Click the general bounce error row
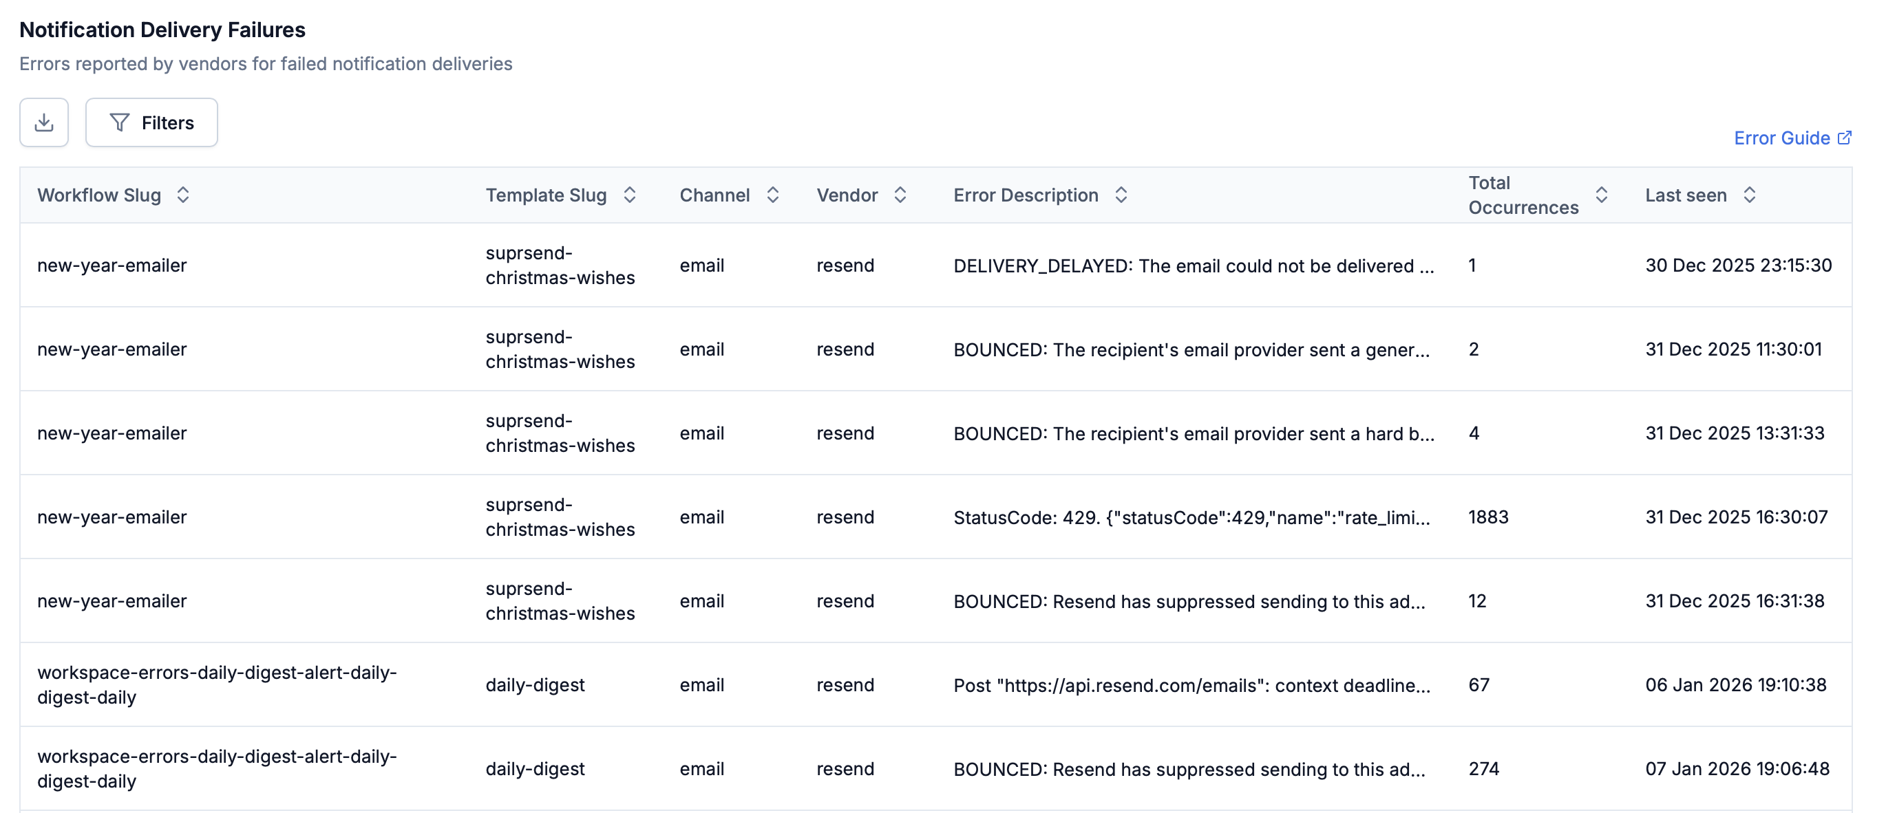 (x=1191, y=350)
